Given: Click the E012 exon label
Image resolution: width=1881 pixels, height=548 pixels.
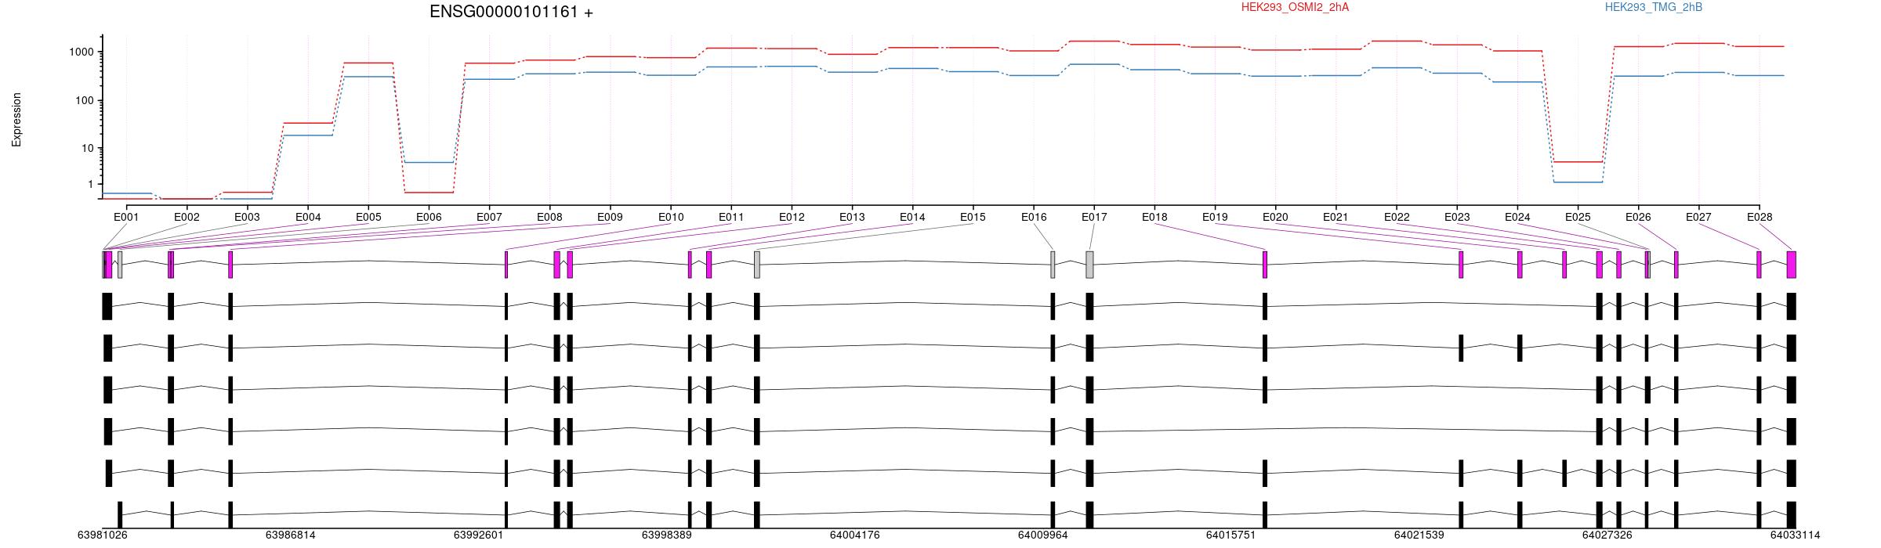Looking at the screenshot, I should [x=792, y=217].
